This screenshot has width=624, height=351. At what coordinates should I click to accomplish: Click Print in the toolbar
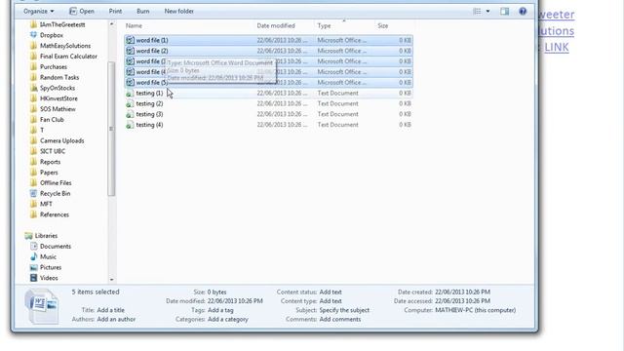[115, 11]
